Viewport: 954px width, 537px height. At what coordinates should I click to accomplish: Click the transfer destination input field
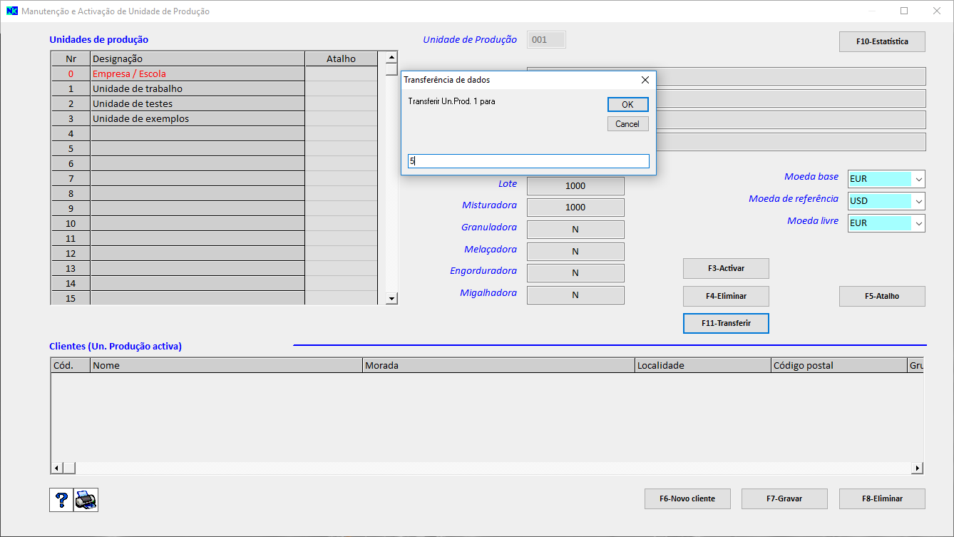528,162
